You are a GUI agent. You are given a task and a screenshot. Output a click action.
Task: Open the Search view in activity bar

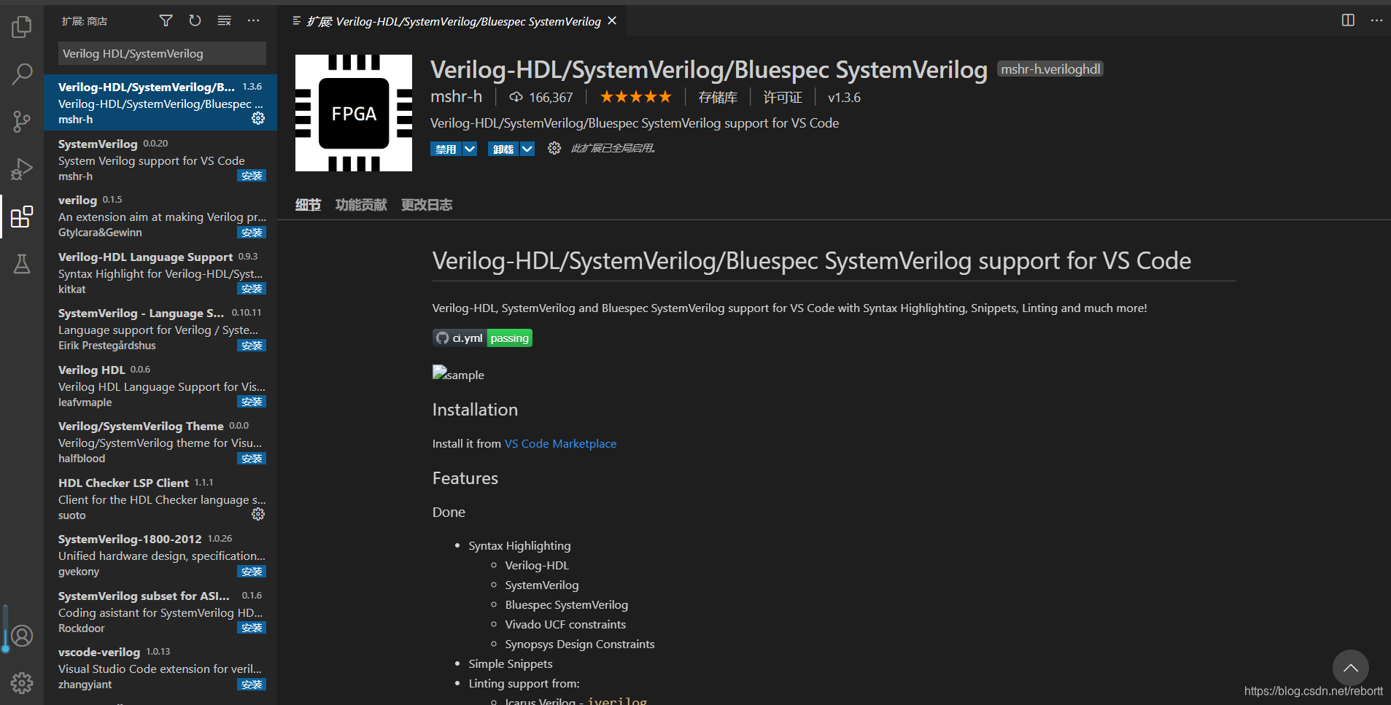pos(22,74)
